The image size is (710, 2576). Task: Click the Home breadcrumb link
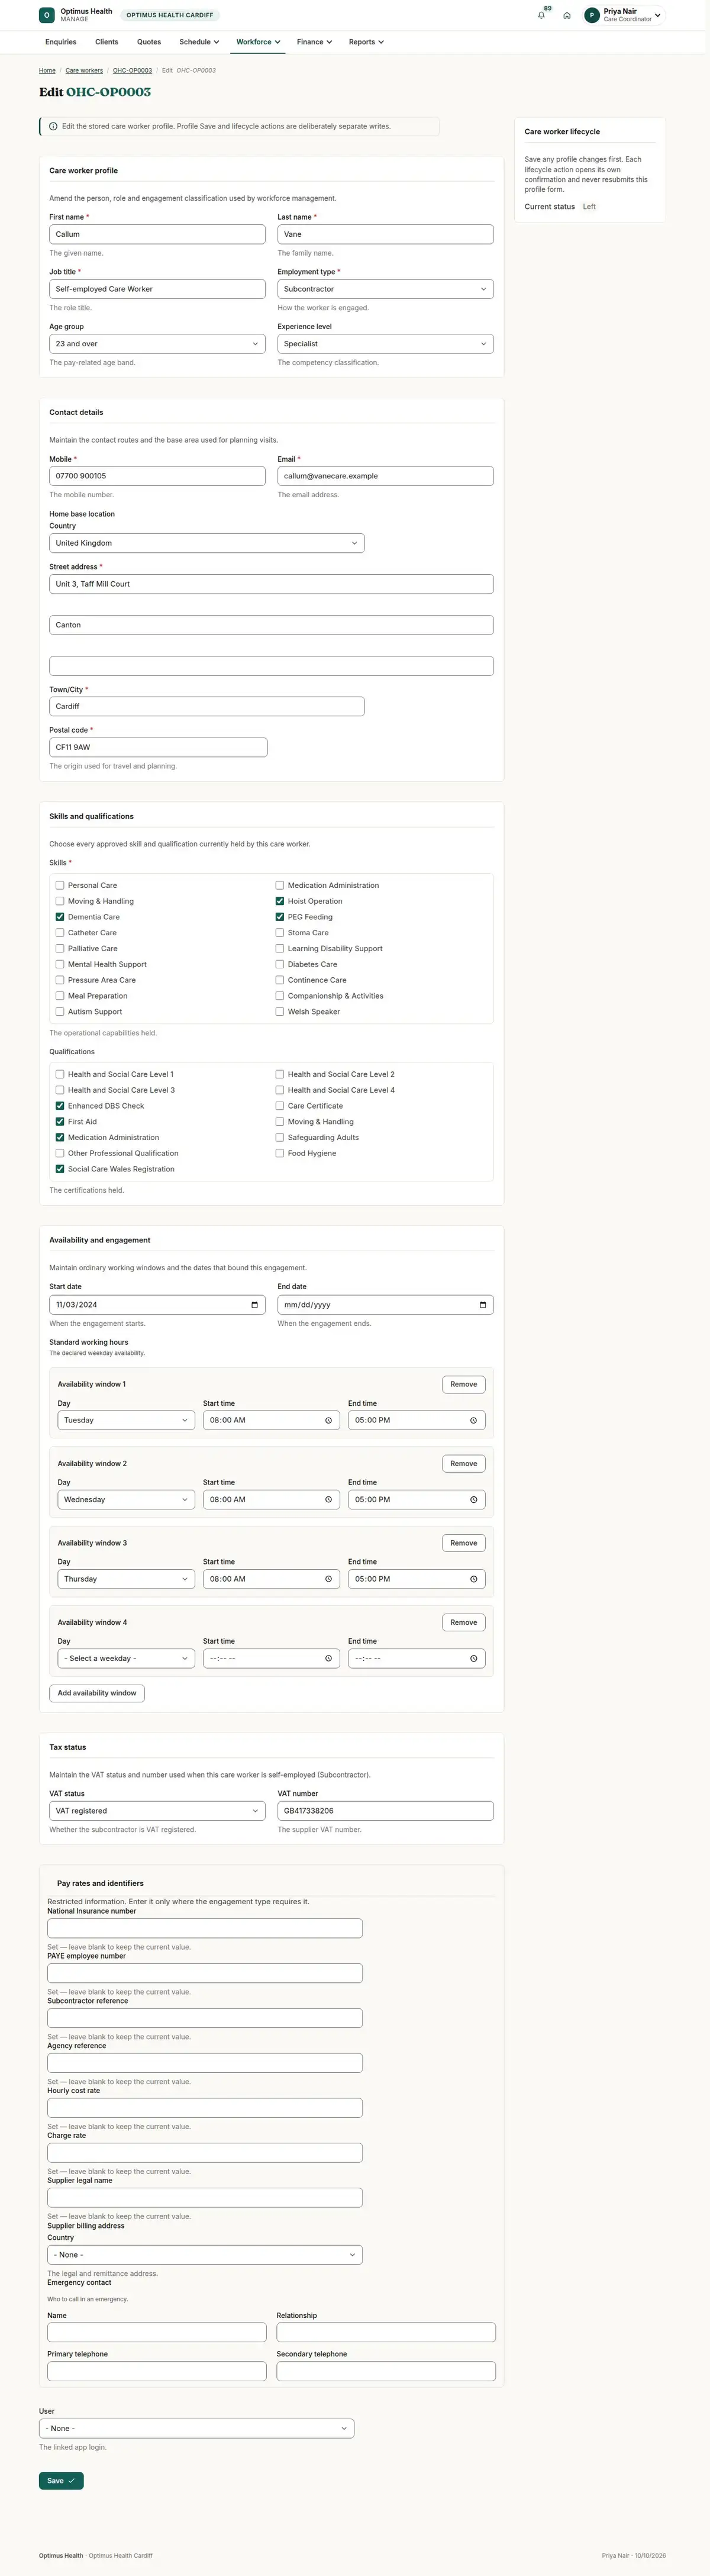47,71
